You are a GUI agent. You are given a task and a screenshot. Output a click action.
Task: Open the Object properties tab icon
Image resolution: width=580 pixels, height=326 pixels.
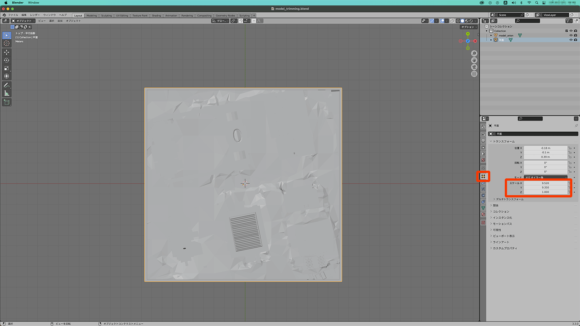(x=483, y=176)
